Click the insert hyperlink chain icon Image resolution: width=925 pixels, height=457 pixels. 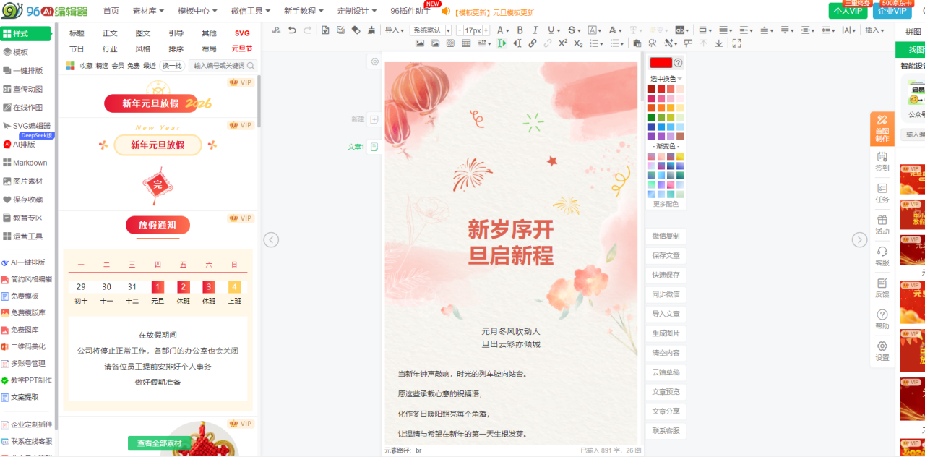[x=533, y=43]
